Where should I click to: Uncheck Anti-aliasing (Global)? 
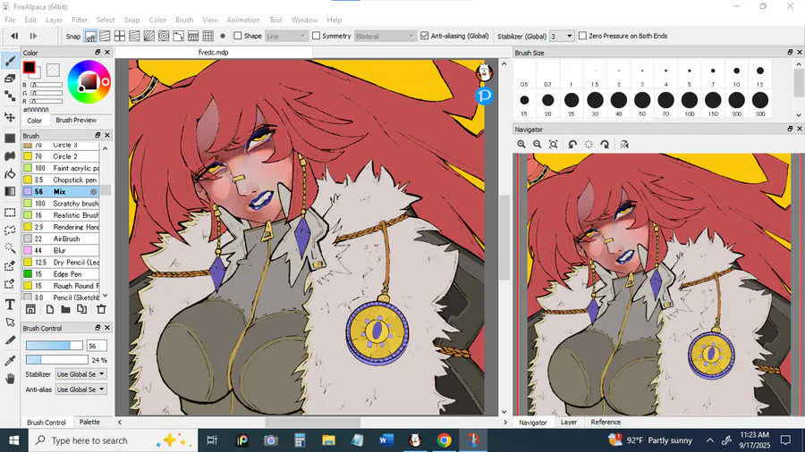point(425,36)
